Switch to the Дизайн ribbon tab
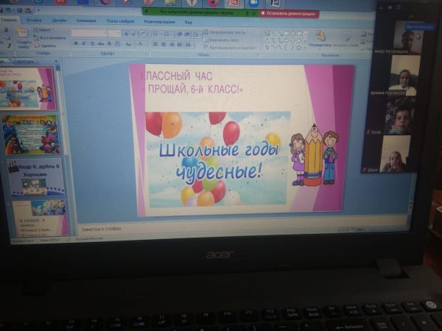The image size is (442, 331). pyautogui.click(x=59, y=21)
